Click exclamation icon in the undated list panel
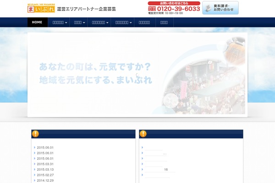This screenshot has width=275, height=183. (143, 134)
